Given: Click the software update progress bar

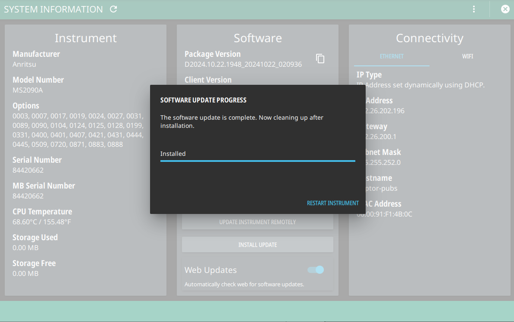Looking at the screenshot, I should [x=257, y=161].
